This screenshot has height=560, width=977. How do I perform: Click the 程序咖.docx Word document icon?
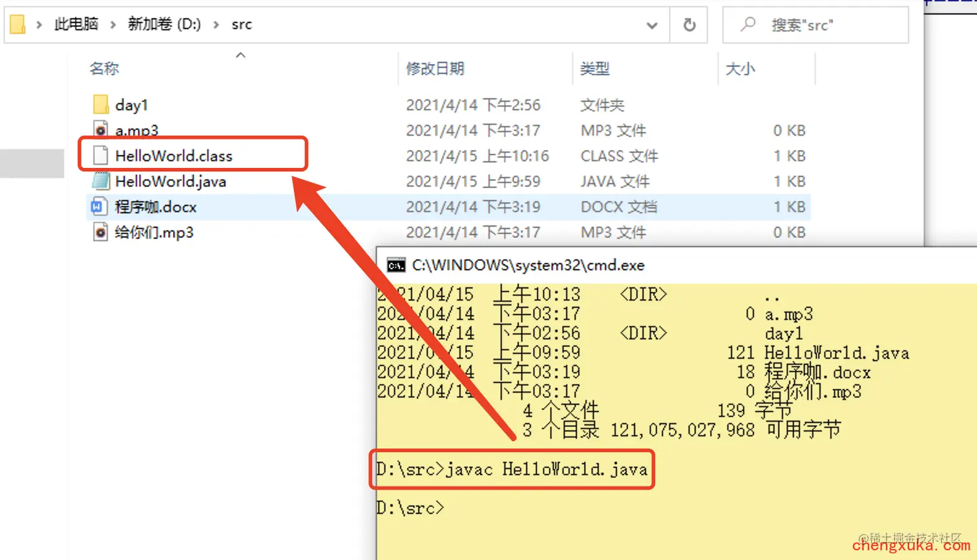pos(98,207)
